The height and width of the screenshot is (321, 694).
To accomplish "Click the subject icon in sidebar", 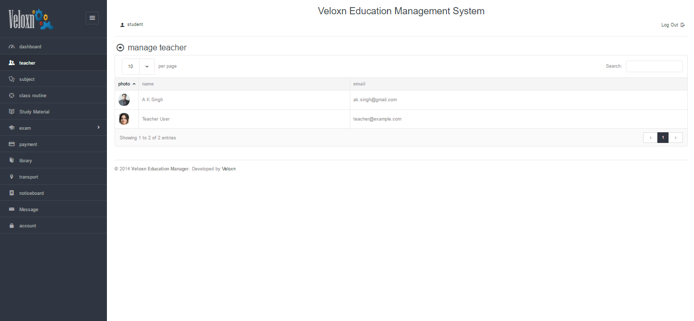I will point(12,79).
